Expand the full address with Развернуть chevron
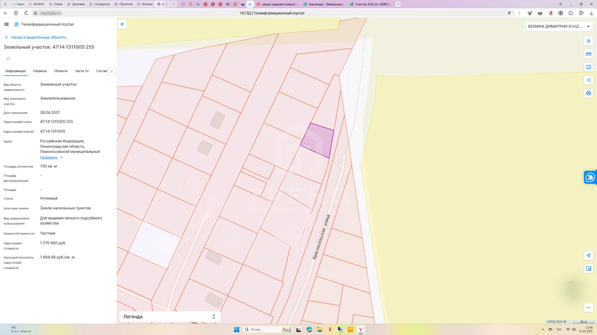597x335 pixels. coord(62,158)
